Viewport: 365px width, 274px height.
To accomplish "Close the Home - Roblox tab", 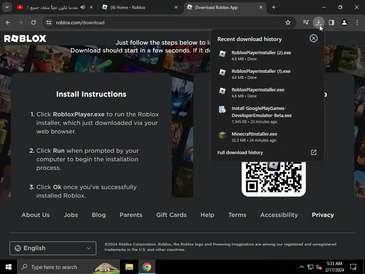I will (176, 7).
